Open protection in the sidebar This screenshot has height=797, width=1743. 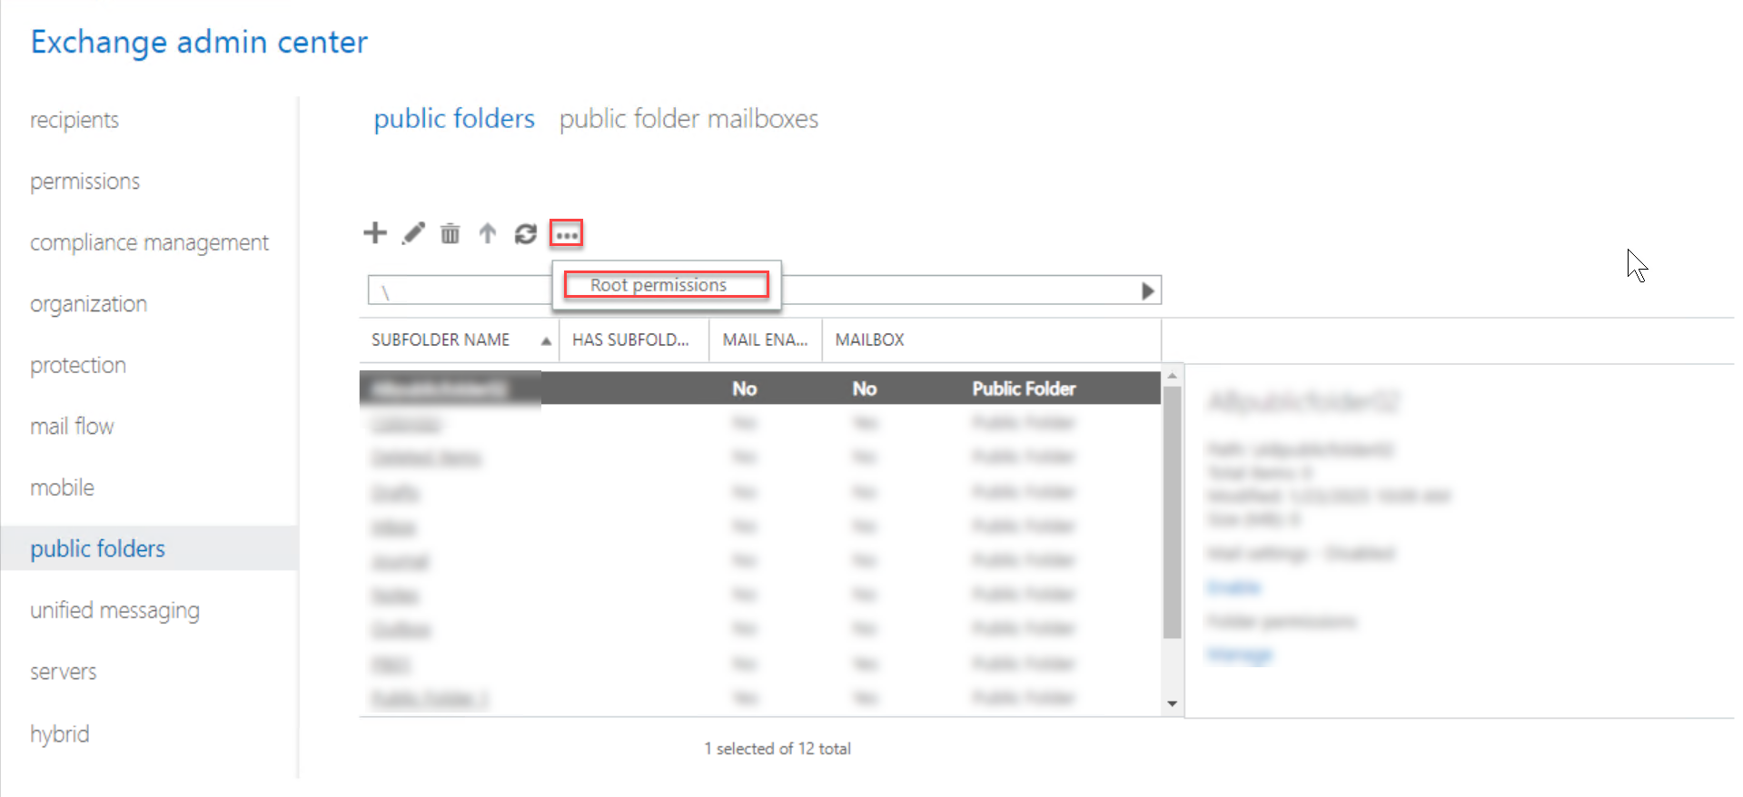[78, 365]
